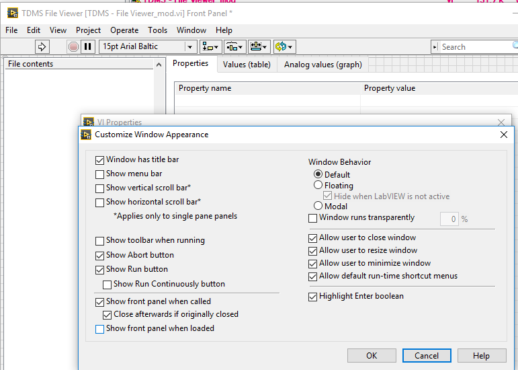Screen dimensions: 518x370
Task: Enable Show toolbar when running checkbox
Action: coord(99,241)
